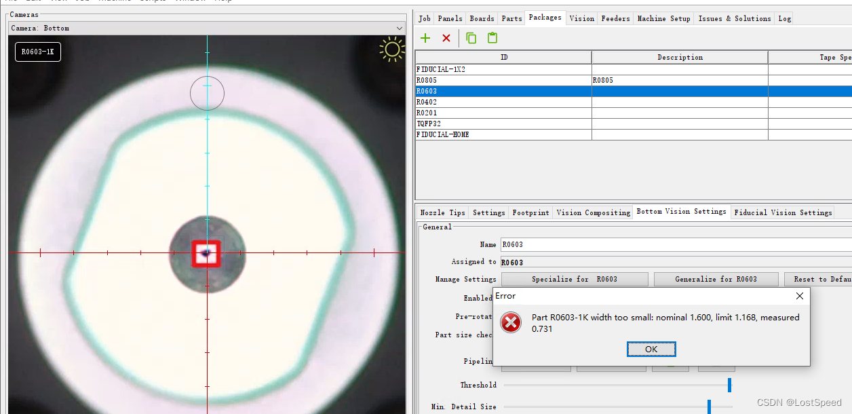Click the Tape Spec column header
Image resolution: width=852 pixels, height=414 pixels.
point(810,57)
